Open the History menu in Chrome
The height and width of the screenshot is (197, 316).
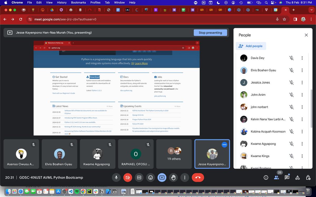62,2
